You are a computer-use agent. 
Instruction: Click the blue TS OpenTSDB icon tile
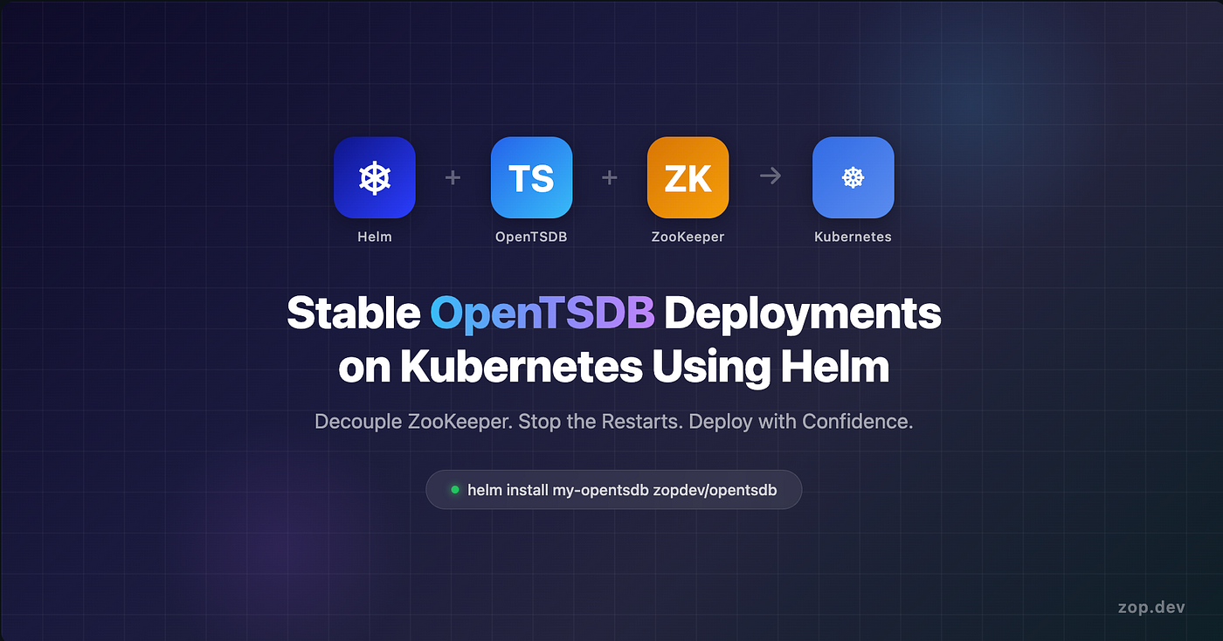(531, 177)
